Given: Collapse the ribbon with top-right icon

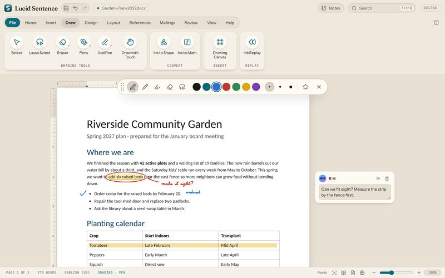Looking at the screenshot, I should click(436, 23).
